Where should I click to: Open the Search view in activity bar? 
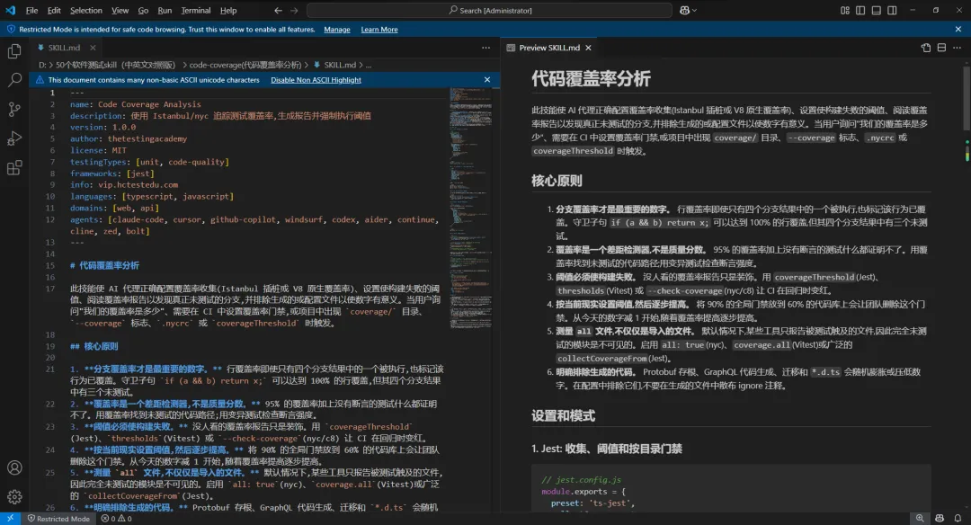coord(14,80)
